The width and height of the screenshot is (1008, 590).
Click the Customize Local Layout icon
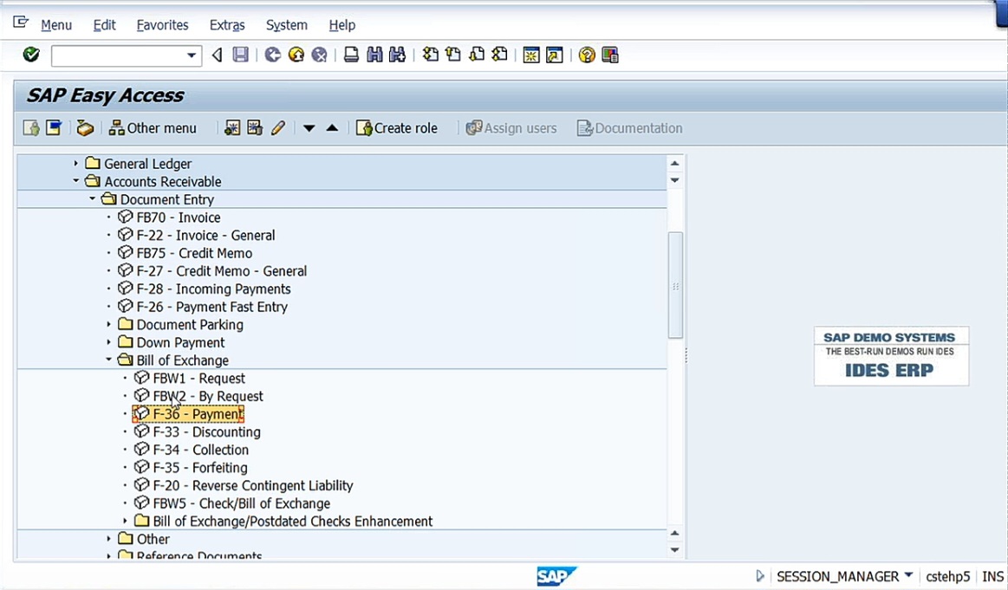click(609, 55)
